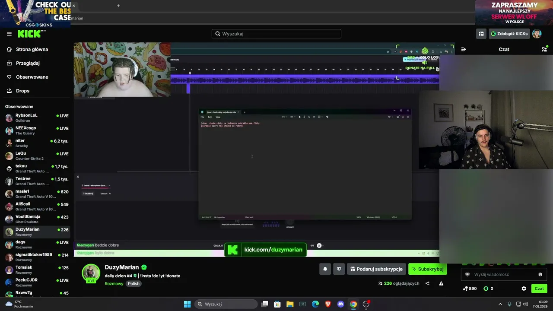Viewport: 553px width, 311px height.
Task: Click the chat message input field
Action: (x=504, y=274)
